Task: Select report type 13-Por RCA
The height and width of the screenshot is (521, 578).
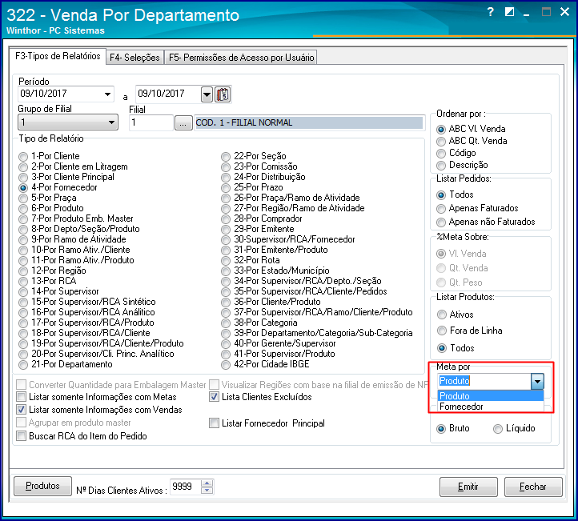Action: (47, 281)
